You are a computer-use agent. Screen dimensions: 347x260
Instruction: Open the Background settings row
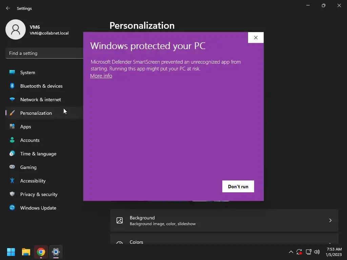pos(224,220)
